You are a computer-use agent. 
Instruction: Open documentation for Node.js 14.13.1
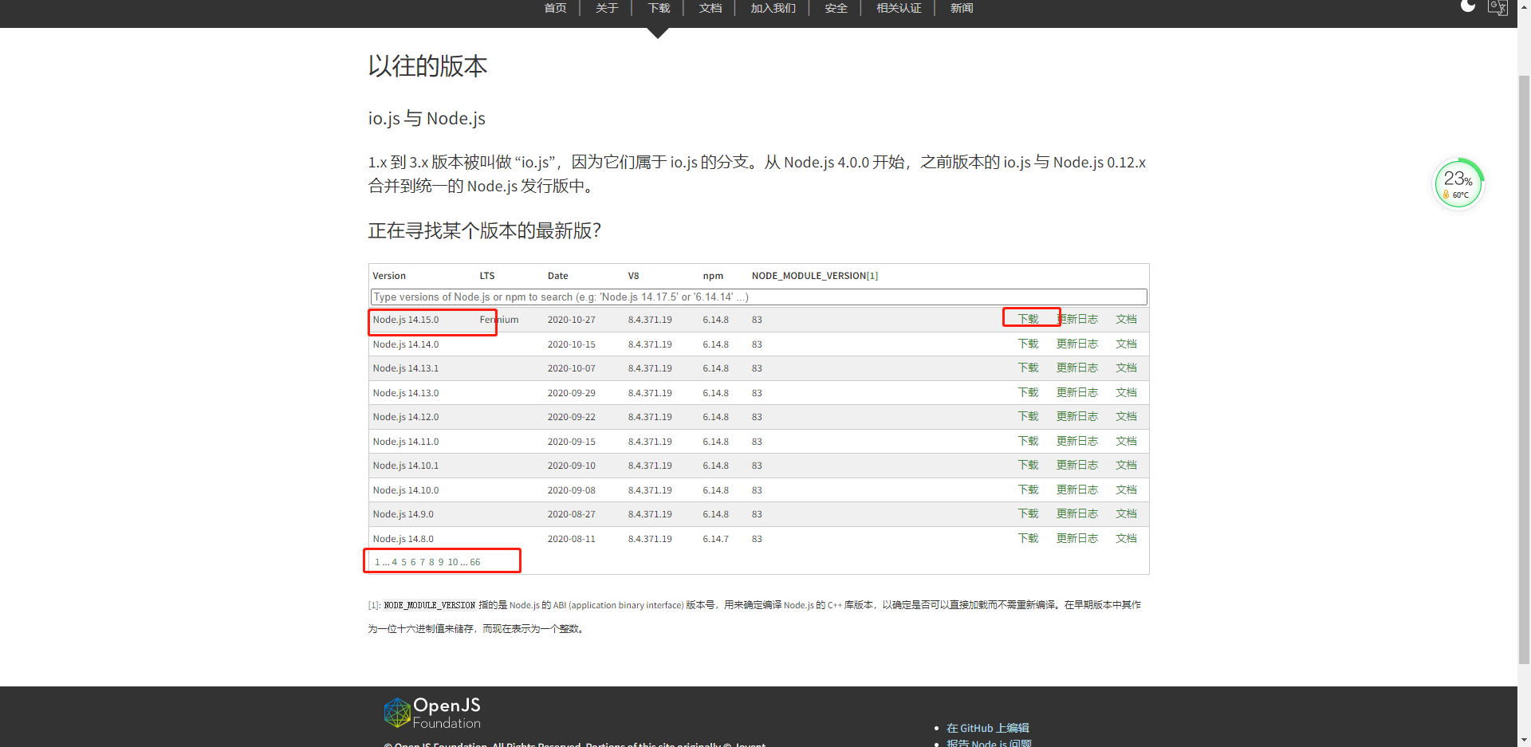[x=1126, y=368]
